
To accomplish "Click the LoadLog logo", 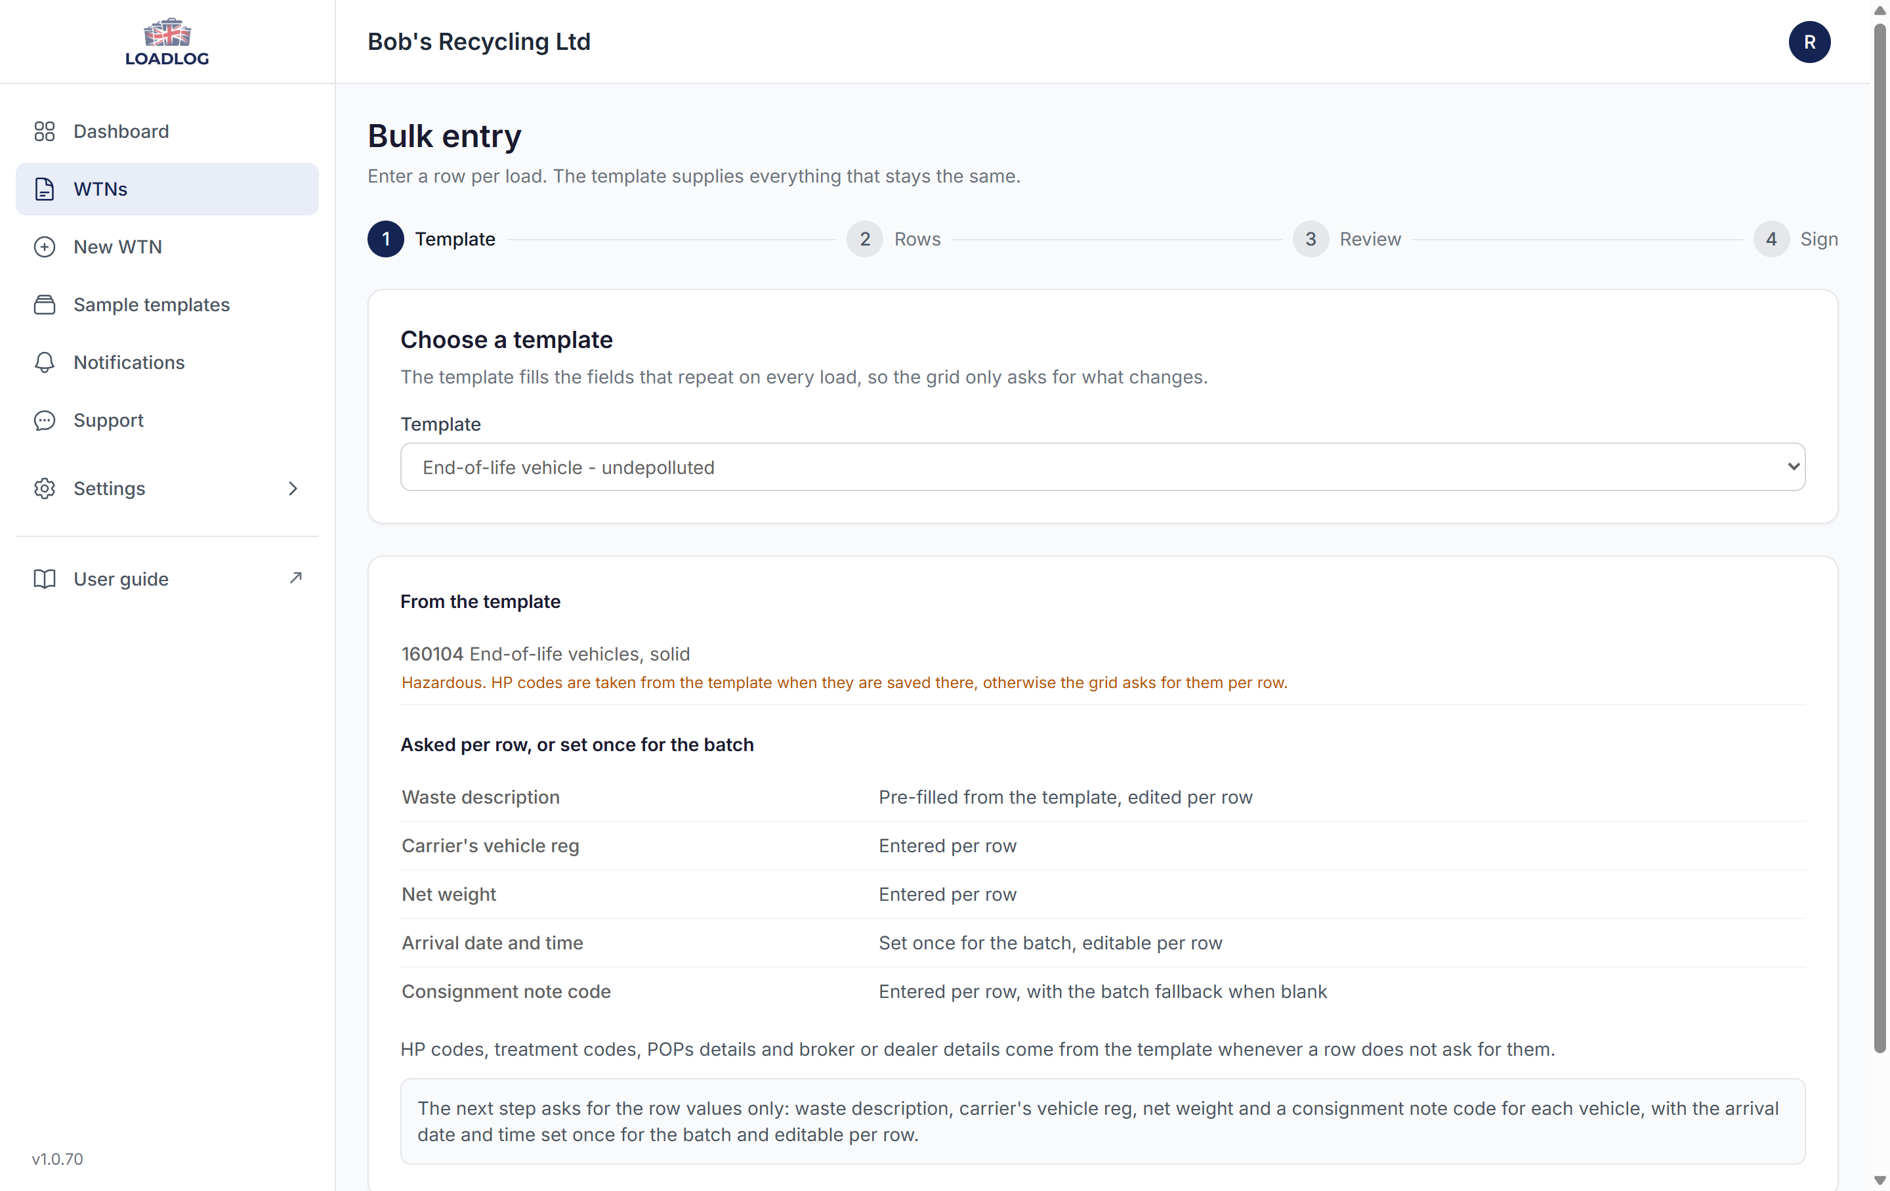I will (167, 41).
